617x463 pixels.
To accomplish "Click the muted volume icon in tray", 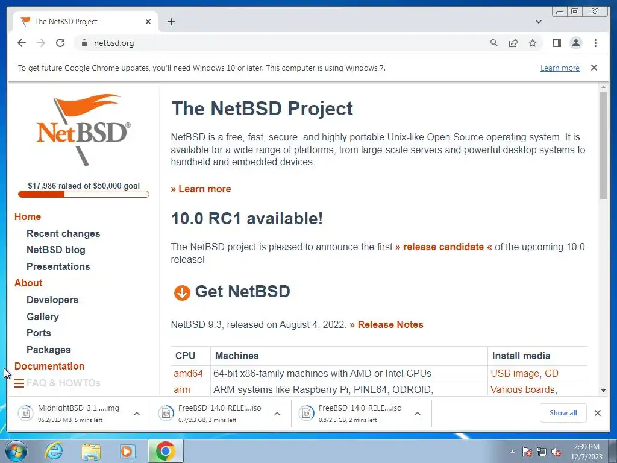I will coord(556,452).
